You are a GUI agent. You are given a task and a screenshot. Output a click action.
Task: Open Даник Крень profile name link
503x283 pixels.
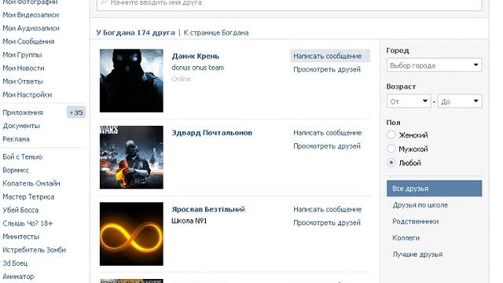click(196, 56)
